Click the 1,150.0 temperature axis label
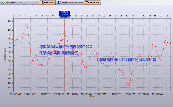The width and height of the screenshot is (173, 107). point(10,52)
